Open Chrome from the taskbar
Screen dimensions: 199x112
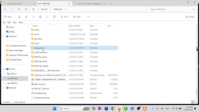point(113,109)
